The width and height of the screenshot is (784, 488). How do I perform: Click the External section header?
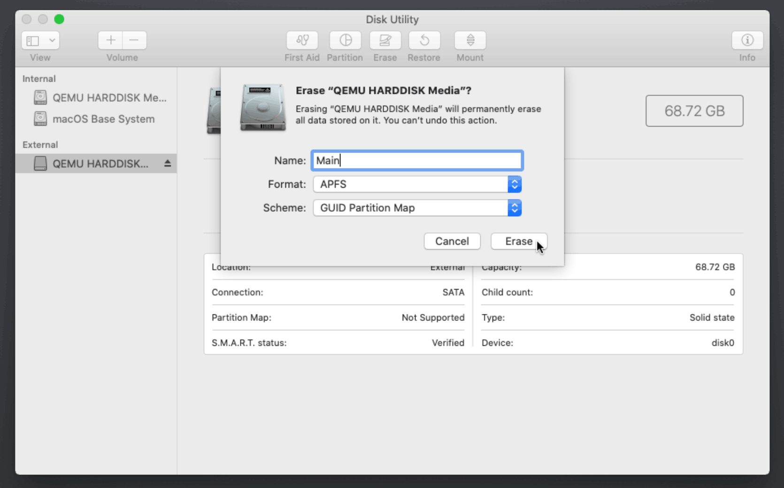tap(40, 145)
